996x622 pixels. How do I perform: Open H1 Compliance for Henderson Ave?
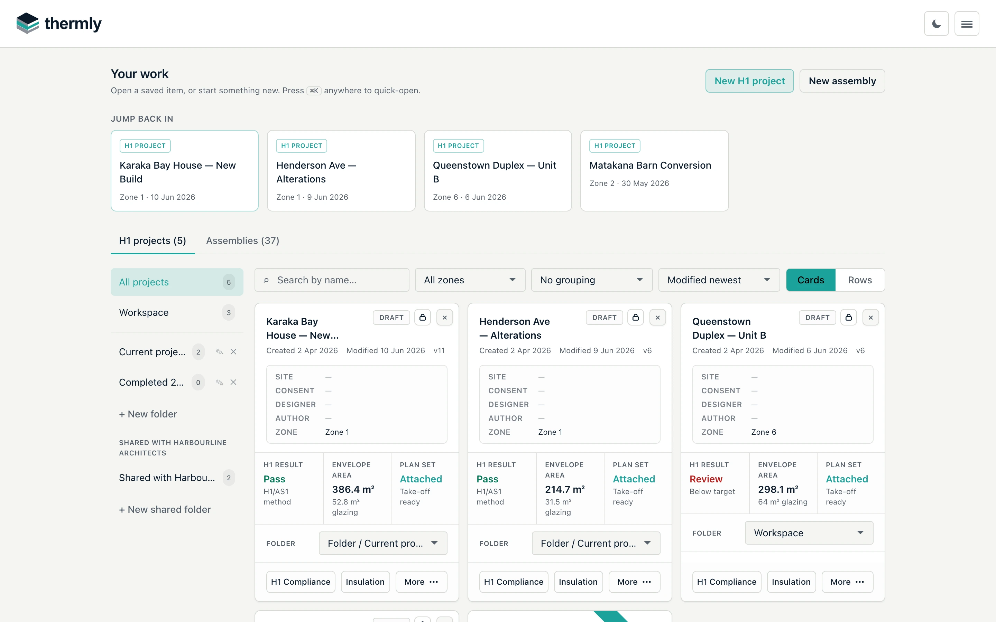pyautogui.click(x=514, y=582)
